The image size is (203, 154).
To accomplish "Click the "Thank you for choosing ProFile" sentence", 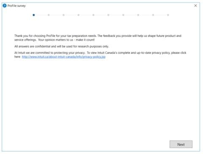I will (55, 36).
